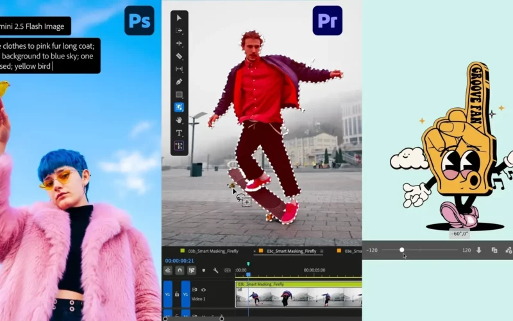Close the 03c_Smart Masking_Firefly tab
Viewport: 513px width, 321px height.
pos(255,251)
